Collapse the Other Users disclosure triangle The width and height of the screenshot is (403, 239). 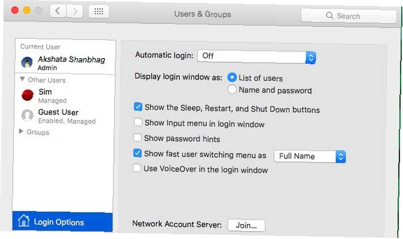point(22,79)
